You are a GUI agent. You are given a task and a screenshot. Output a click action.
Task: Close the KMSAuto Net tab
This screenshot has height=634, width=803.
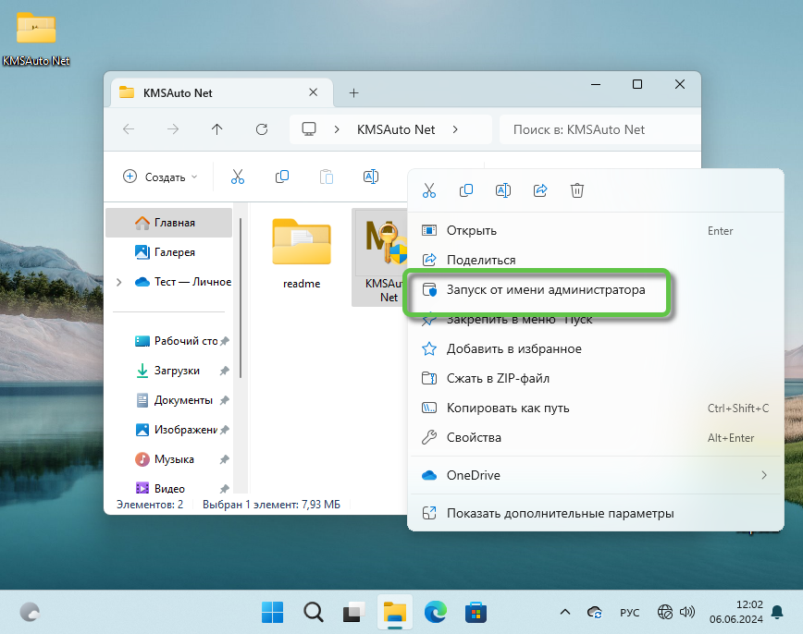click(314, 92)
